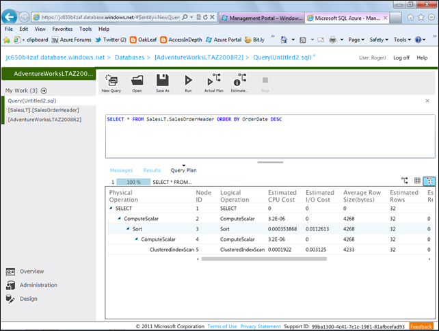Screen dimensions: 439x331
Task: Close the query pane with X
Action: 427,101
